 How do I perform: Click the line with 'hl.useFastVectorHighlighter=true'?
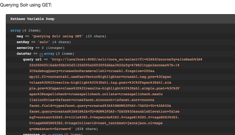click(100, 77)
